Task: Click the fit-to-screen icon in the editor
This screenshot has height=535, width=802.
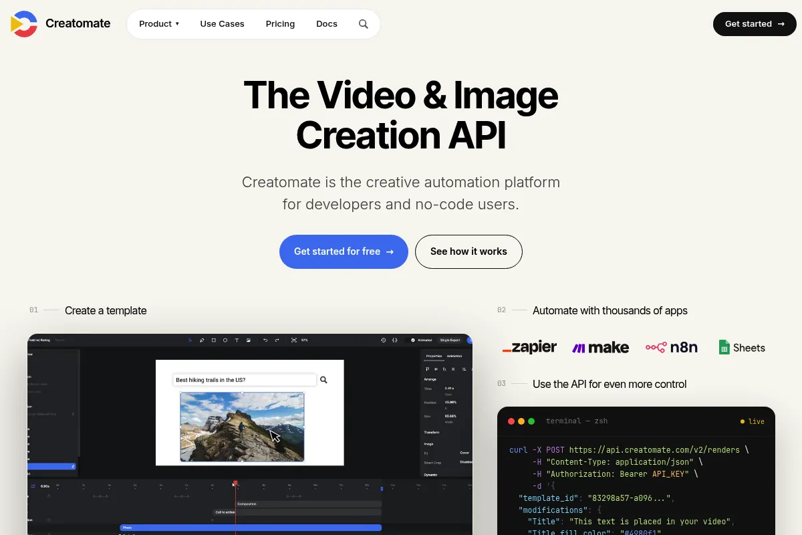Action: click(x=294, y=340)
